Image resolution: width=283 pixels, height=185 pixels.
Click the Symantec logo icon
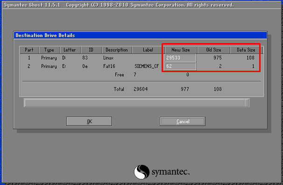tap(141, 172)
